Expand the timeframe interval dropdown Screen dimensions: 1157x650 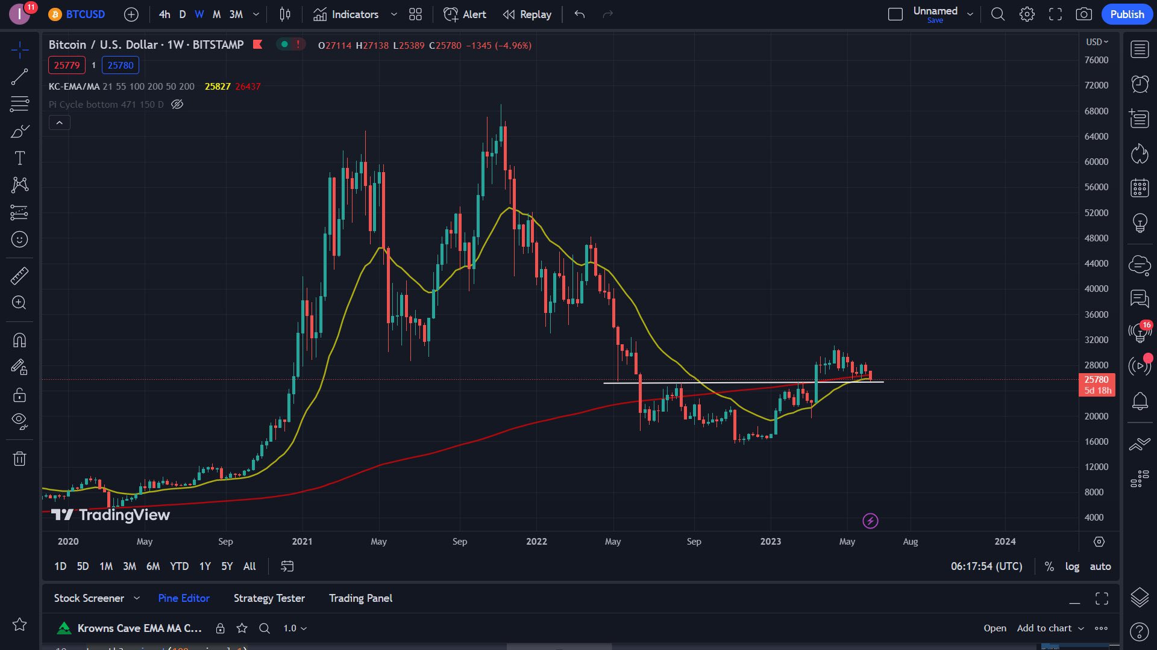pyautogui.click(x=256, y=14)
